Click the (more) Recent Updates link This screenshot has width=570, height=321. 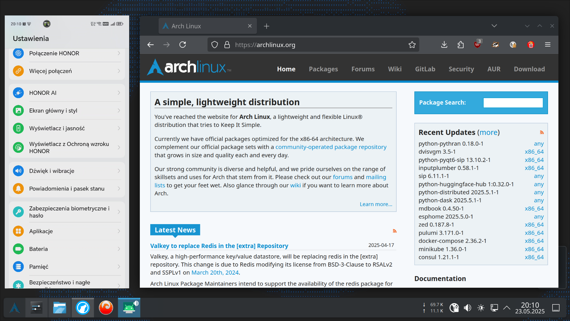click(x=489, y=132)
